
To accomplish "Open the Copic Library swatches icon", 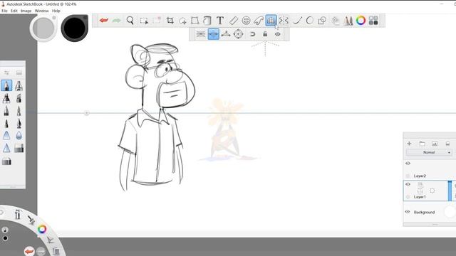I will (x=373, y=21).
